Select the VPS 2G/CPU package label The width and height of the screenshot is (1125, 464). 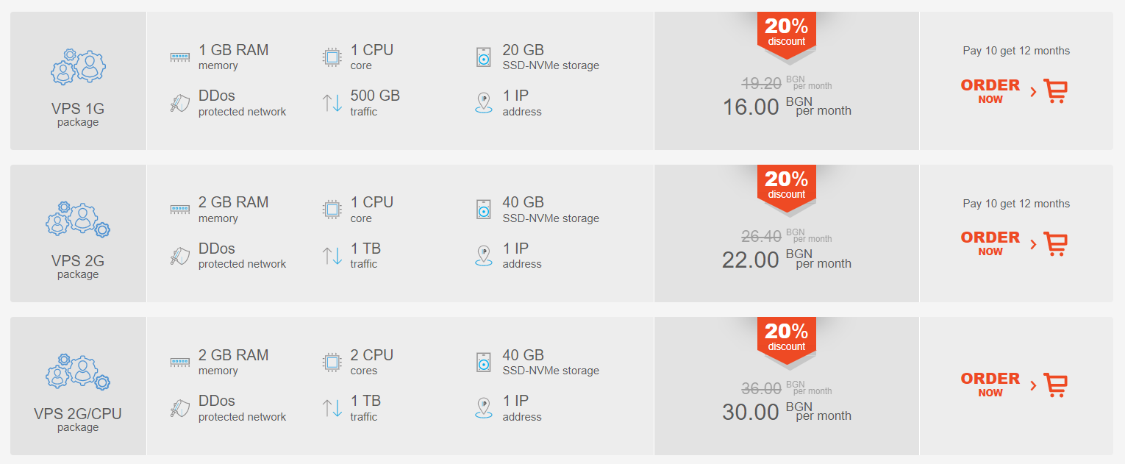click(78, 419)
